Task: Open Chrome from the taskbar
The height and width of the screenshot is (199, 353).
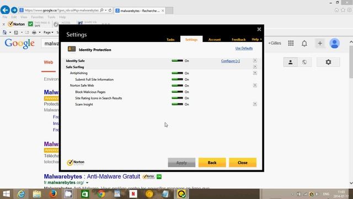Action: (101, 194)
